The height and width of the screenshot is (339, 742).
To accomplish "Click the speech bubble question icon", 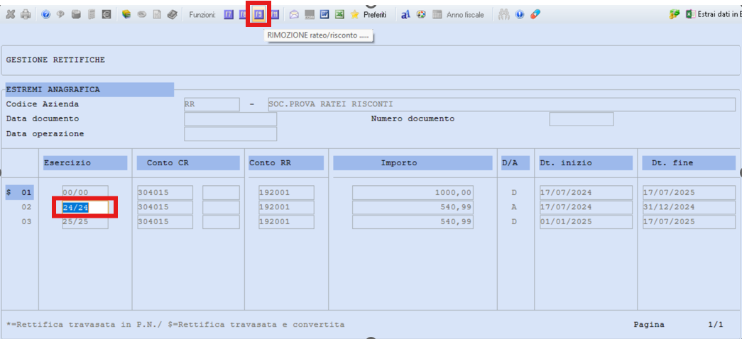I will [60, 15].
